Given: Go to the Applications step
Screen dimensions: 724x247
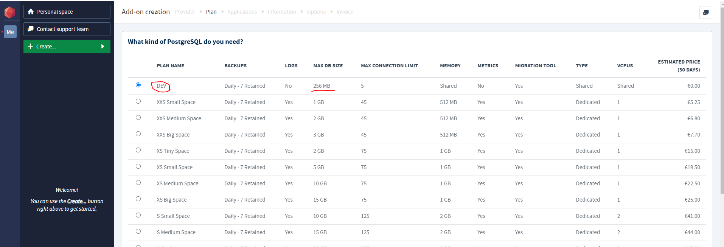Looking at the screenshot, I should [242, 12].
